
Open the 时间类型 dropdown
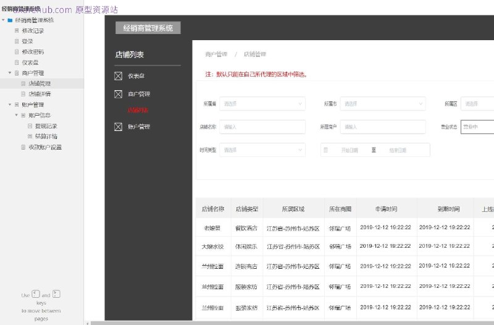pos(262,150)
